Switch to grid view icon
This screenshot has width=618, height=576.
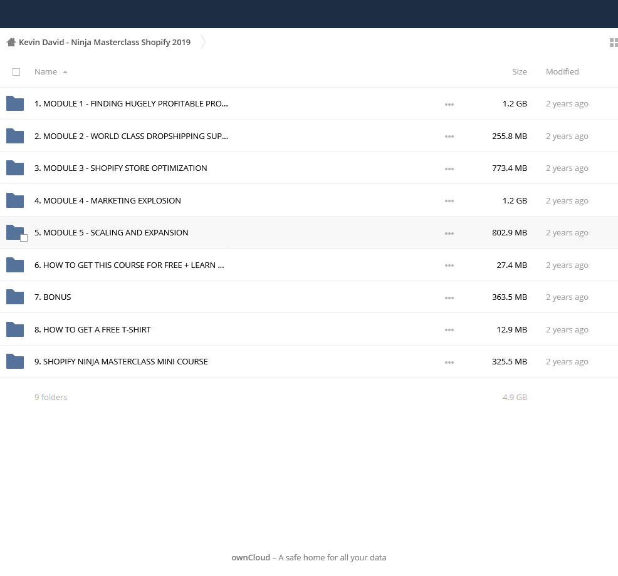[614, 43]
